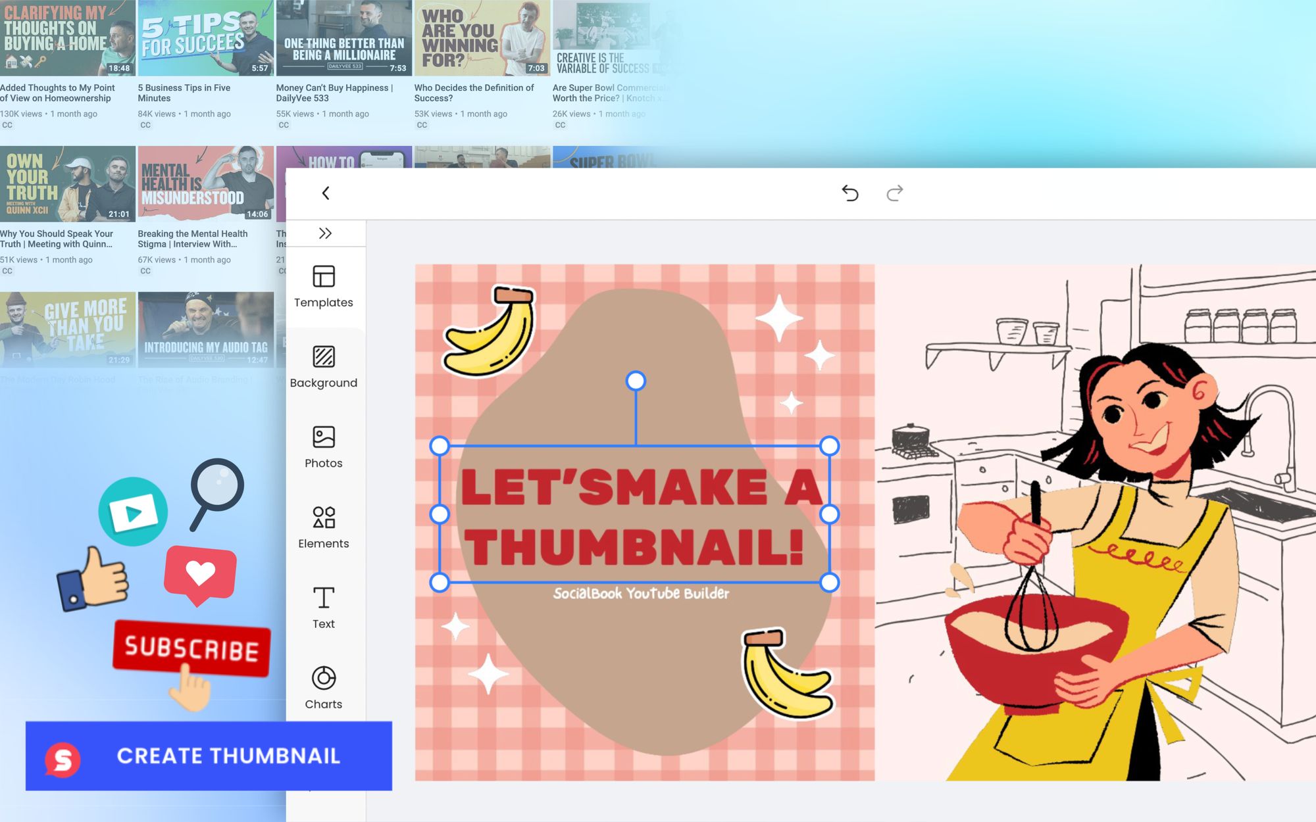1316x822 pixels.
Task: Click CC badge under Mental Health Stigma video
Action: click(145, 271)
